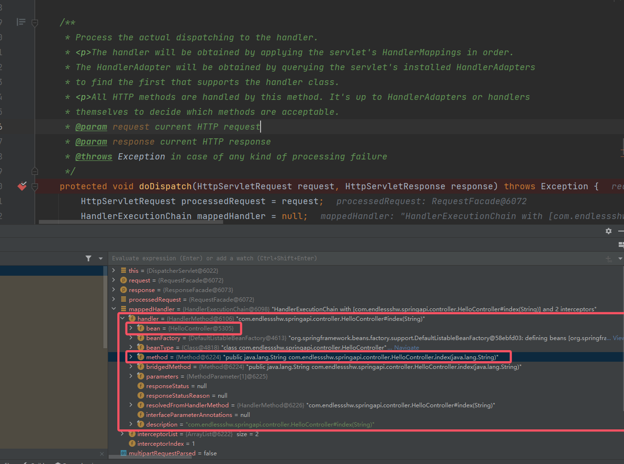
Task: Focus the Evaluate expression input field
Action: coord(356,258)
